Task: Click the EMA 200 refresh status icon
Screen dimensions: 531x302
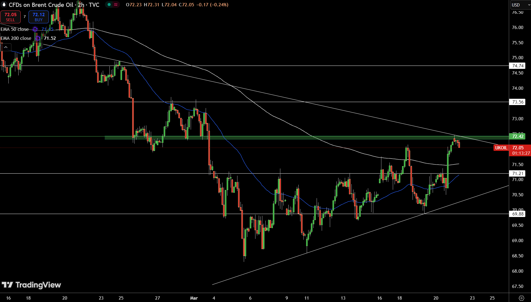Action: tap(38, 38)
